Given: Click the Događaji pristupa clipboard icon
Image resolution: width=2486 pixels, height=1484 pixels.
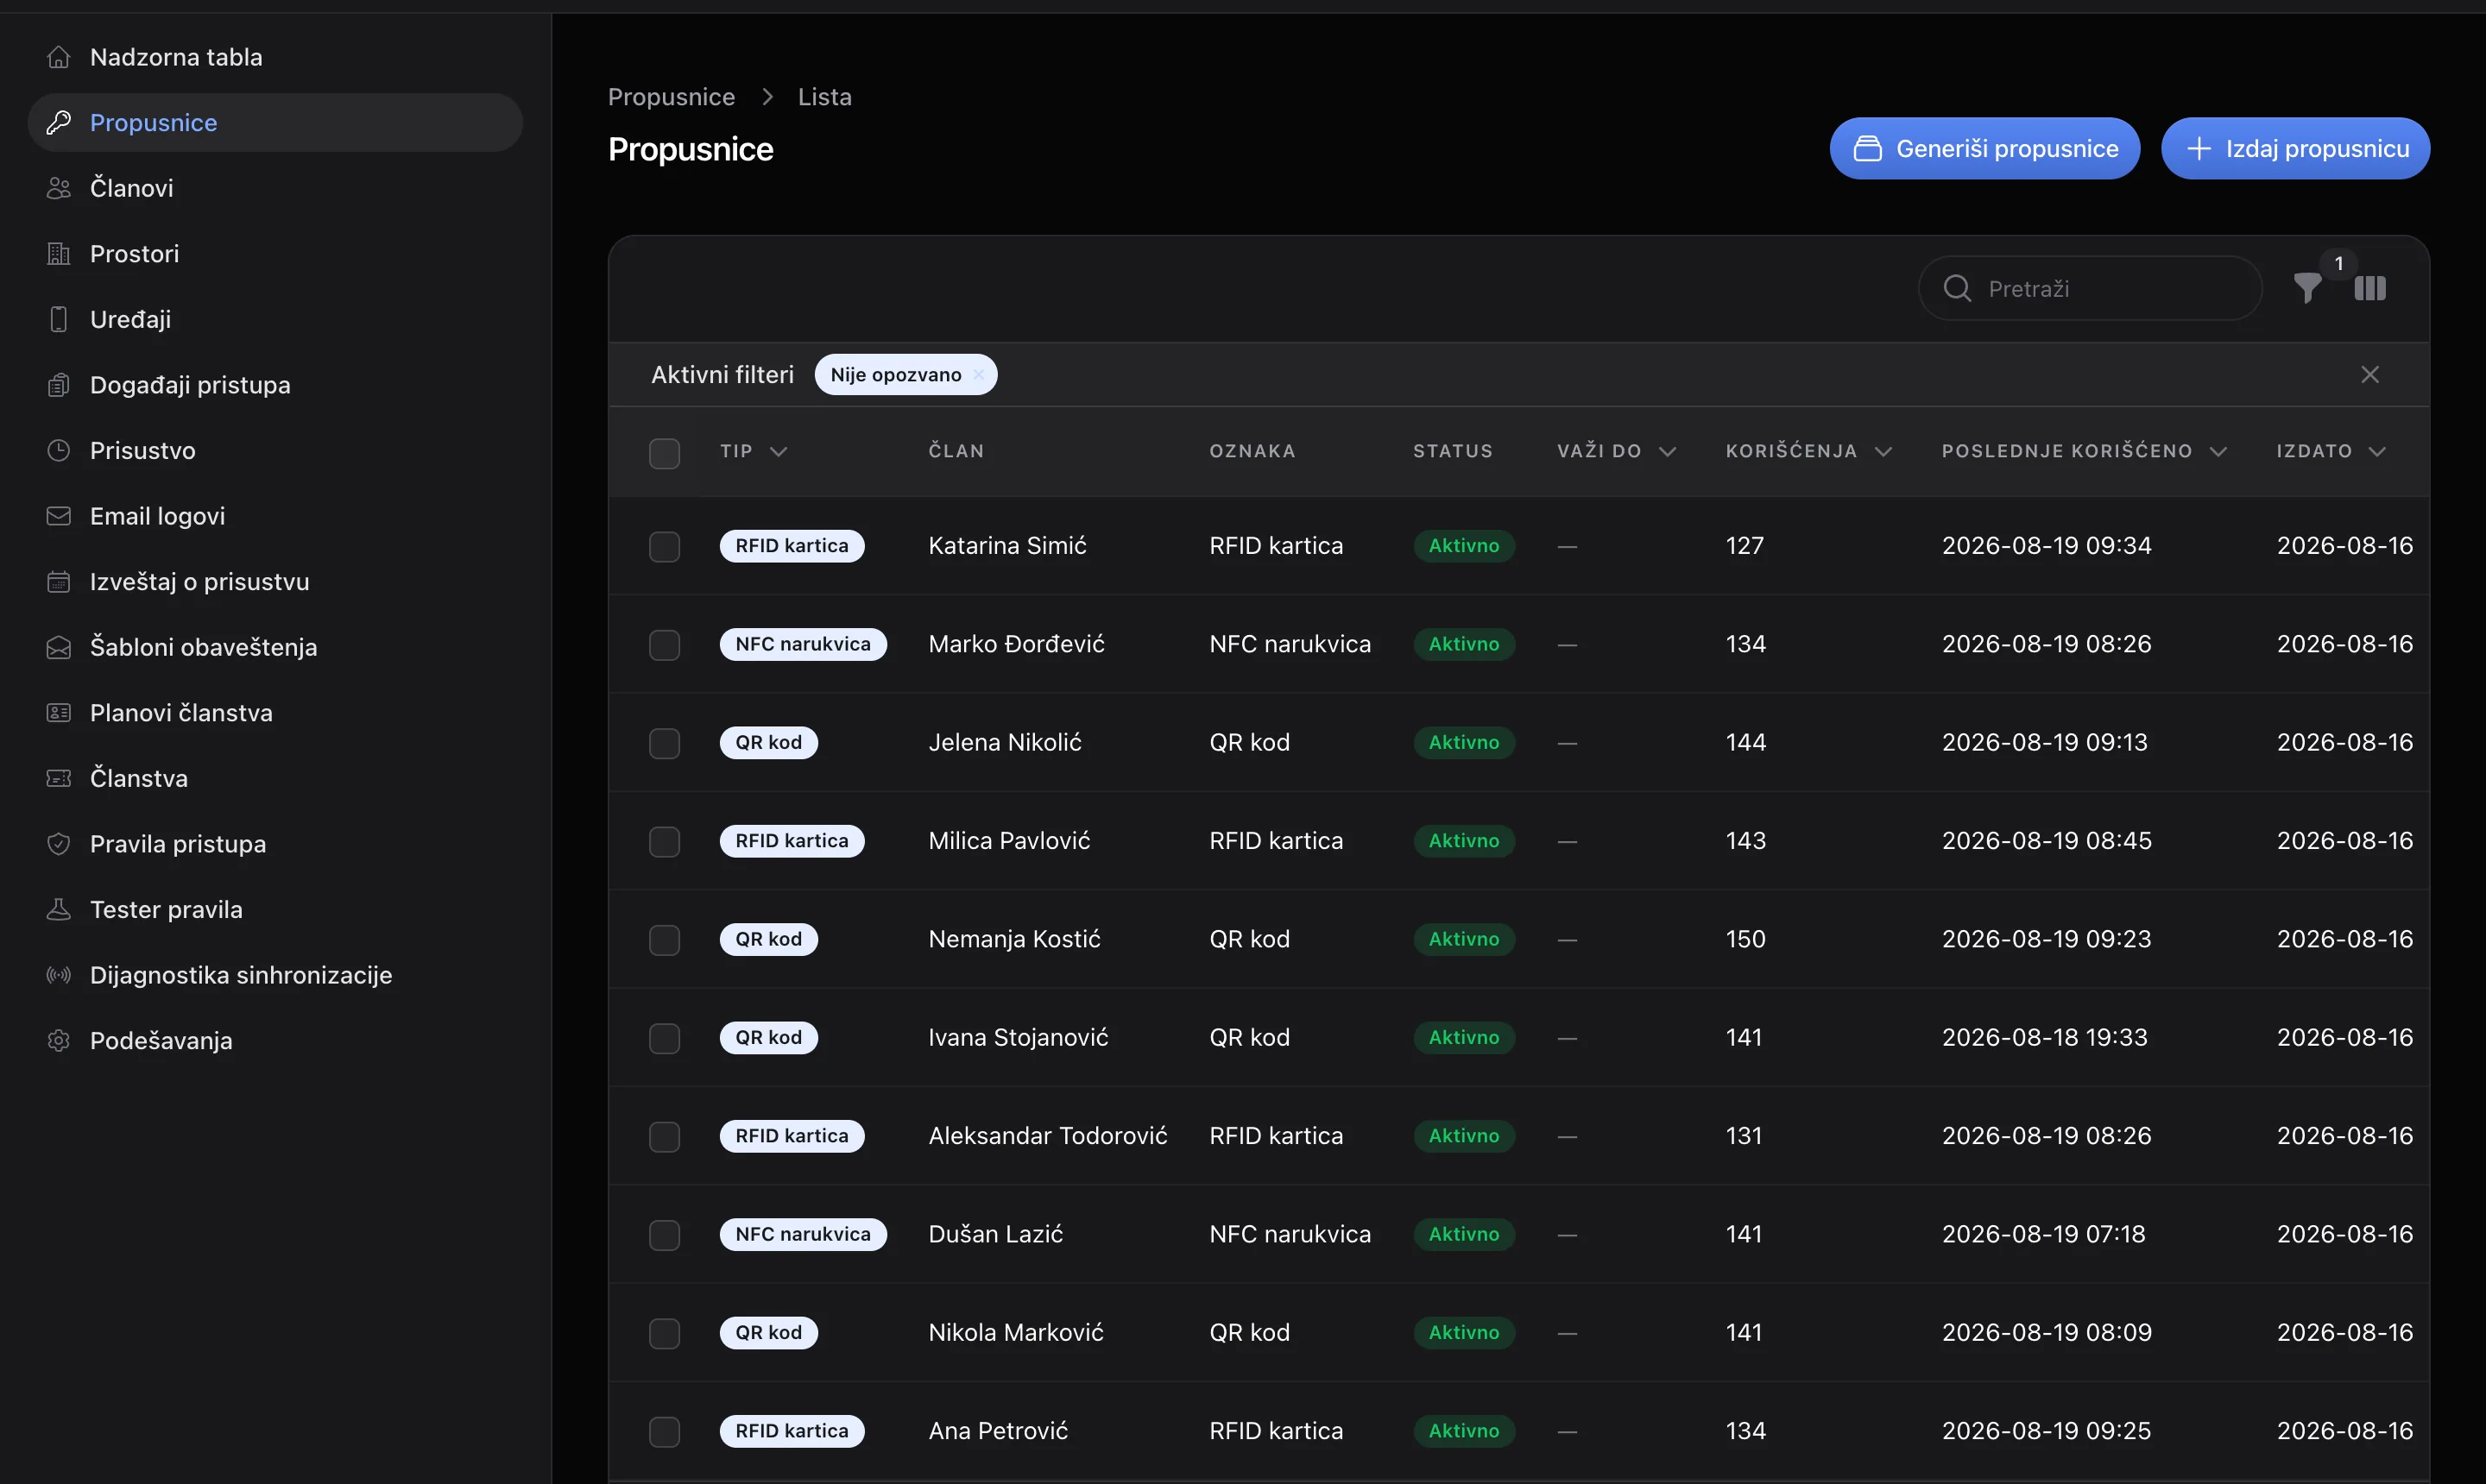Looking at the screenshot, I should 59,385.
